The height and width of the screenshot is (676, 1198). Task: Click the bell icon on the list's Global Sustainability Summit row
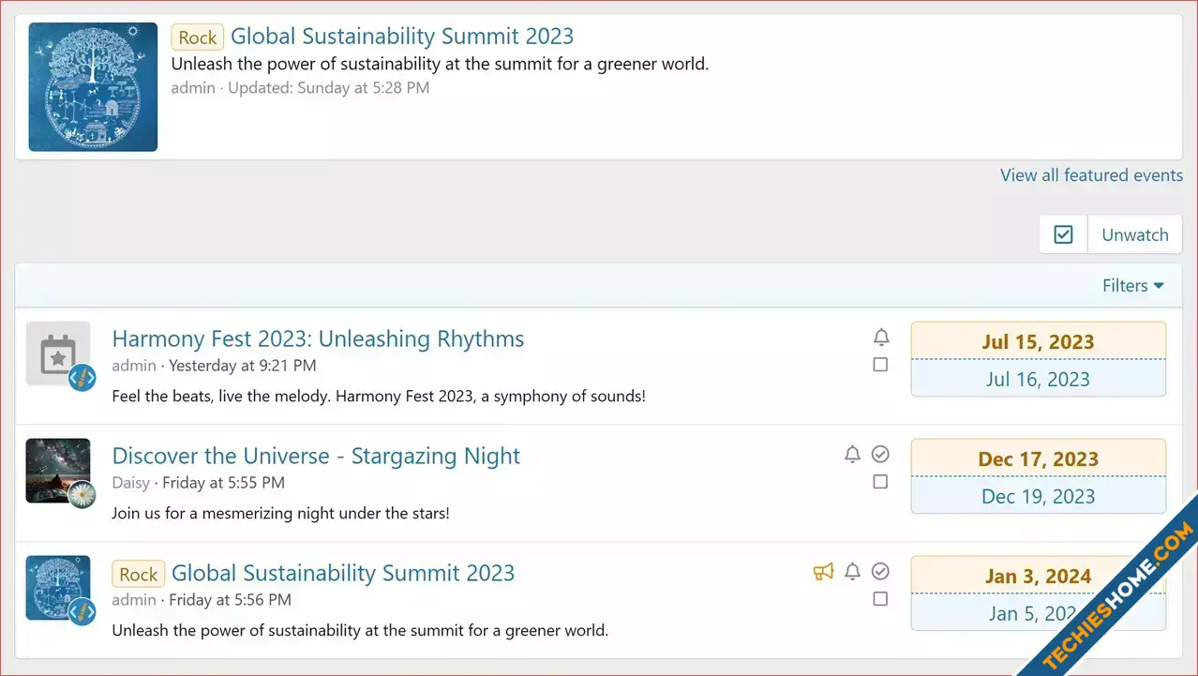(x=852, y=572)
